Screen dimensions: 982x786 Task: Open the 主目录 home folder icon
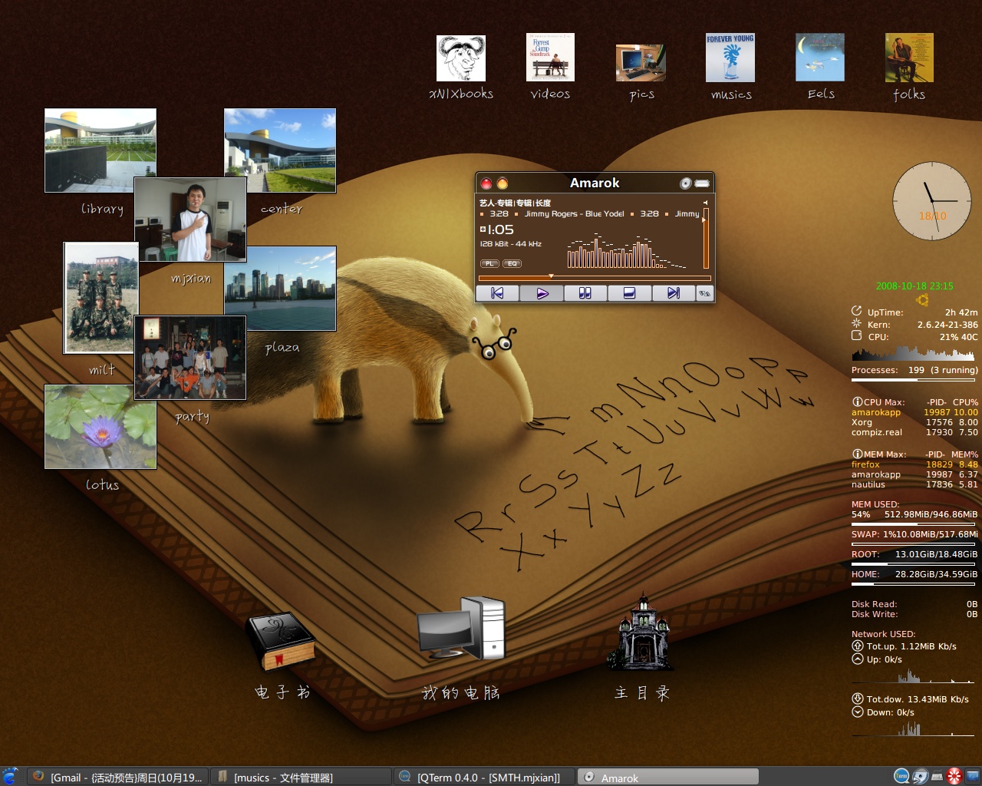642,632
